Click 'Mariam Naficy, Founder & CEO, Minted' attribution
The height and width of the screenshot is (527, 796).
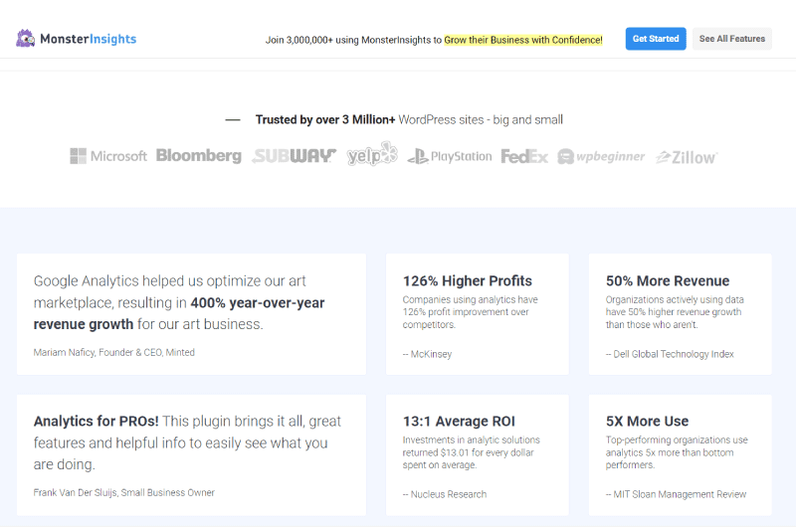113,352
